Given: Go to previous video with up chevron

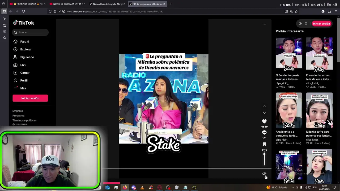Looking at the screenshot, I should pos(264,106).
